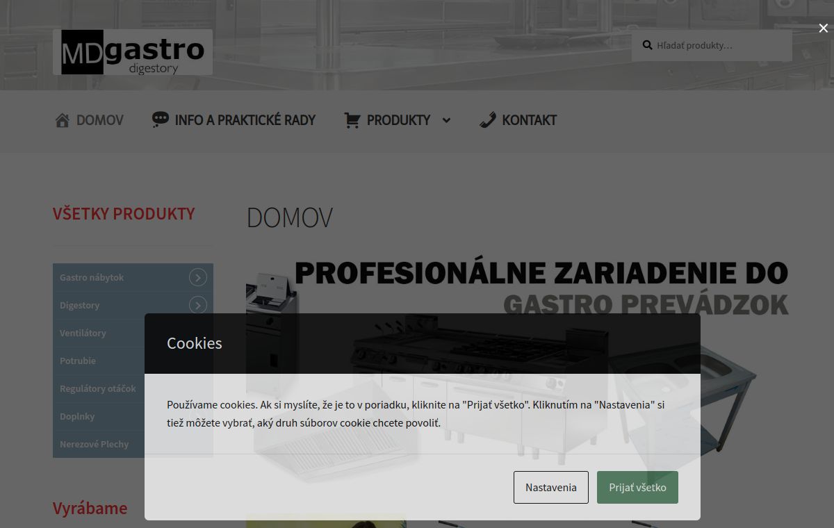This screenshot has height=528, width=834.
Task: Open the PRODUKTY menu item
Action: [x=398, y=120]
